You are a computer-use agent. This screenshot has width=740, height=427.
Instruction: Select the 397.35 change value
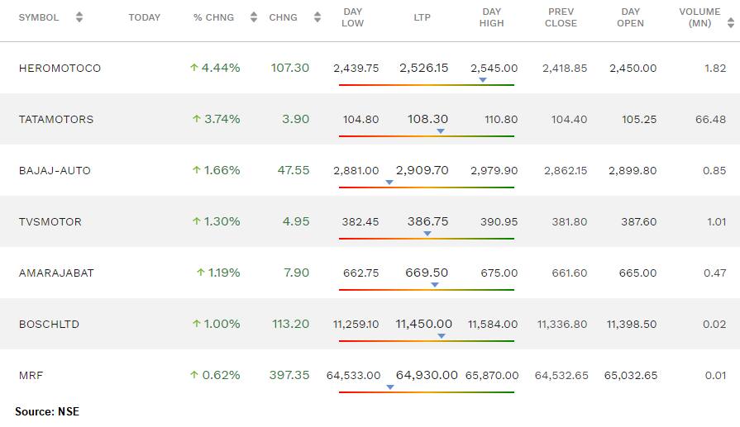289,375
